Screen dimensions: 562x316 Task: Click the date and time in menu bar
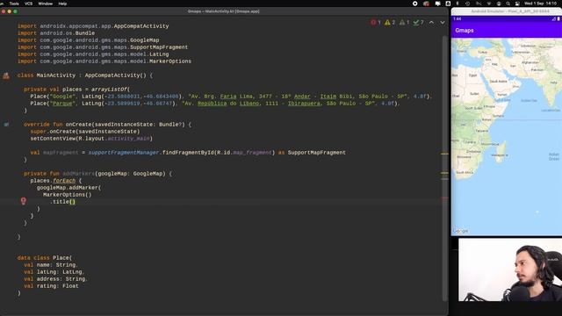point(541,4)
